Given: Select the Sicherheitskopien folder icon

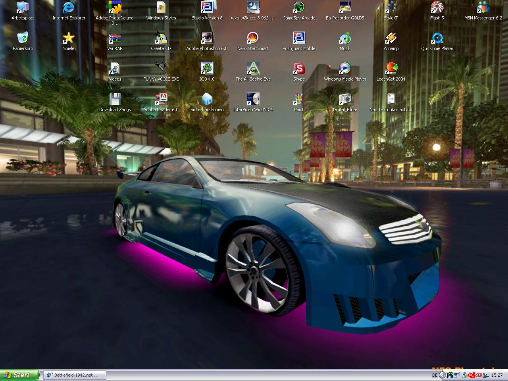Looking at the screenshot, I should 207,102.
